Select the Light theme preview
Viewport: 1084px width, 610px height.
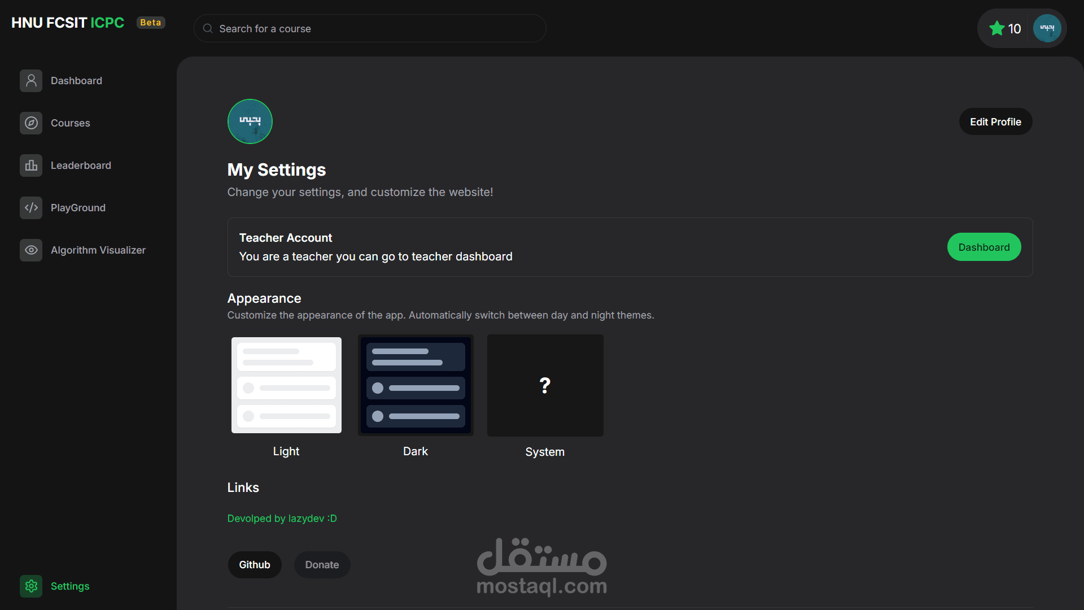tap(286, 385)
